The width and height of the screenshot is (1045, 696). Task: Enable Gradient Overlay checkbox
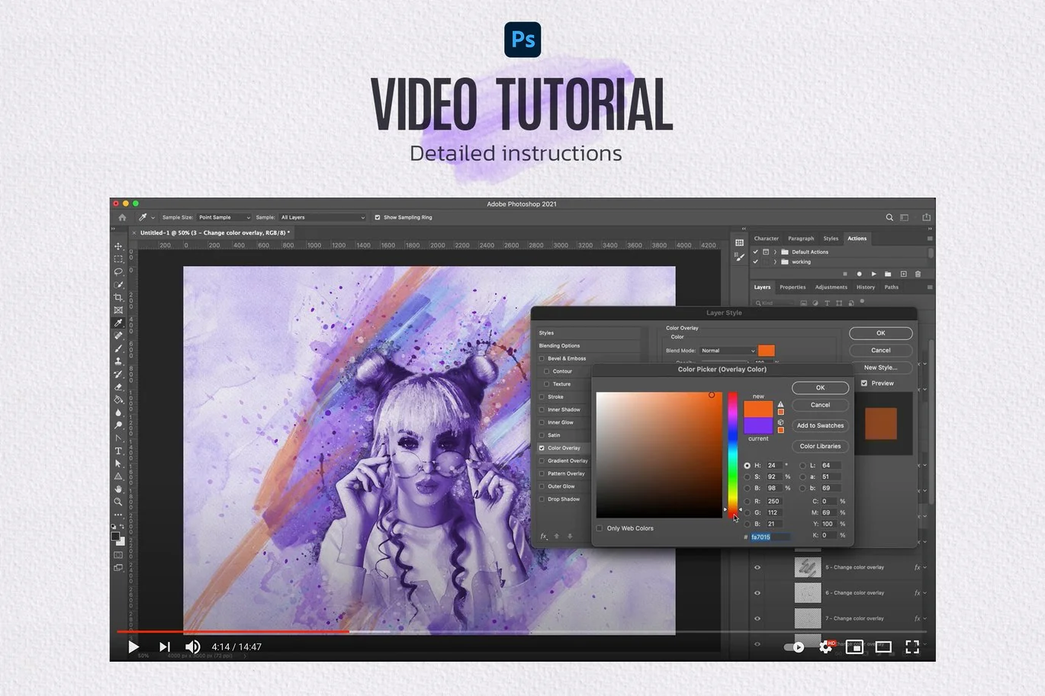[542, 460]
